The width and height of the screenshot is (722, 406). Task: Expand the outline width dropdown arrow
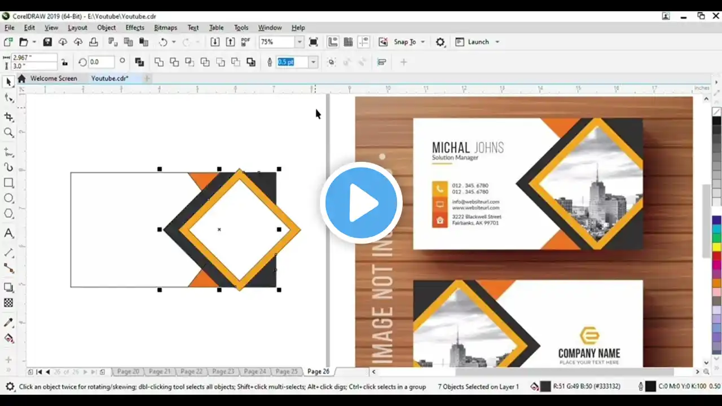coord(314,62)
